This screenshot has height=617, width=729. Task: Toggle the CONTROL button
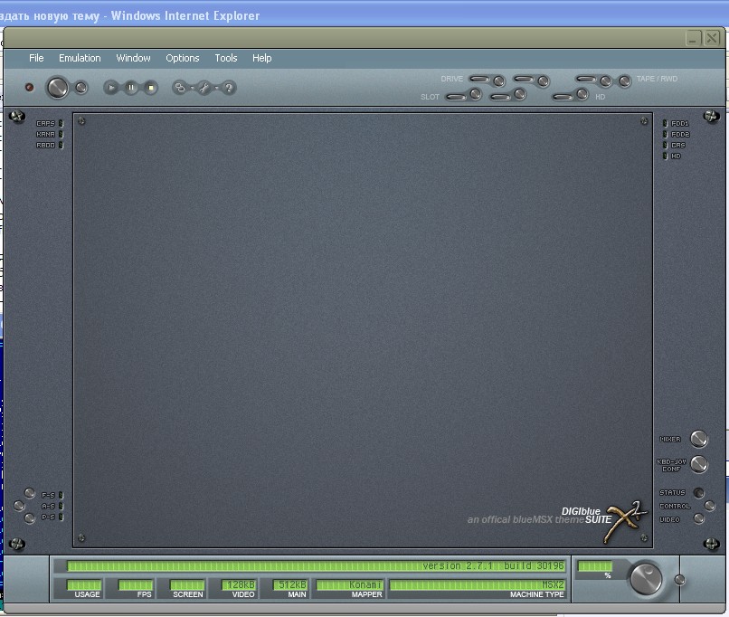pos(709,506)
